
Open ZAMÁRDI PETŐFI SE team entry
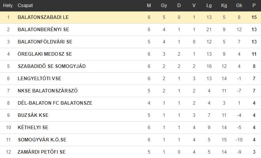point(42,152)
